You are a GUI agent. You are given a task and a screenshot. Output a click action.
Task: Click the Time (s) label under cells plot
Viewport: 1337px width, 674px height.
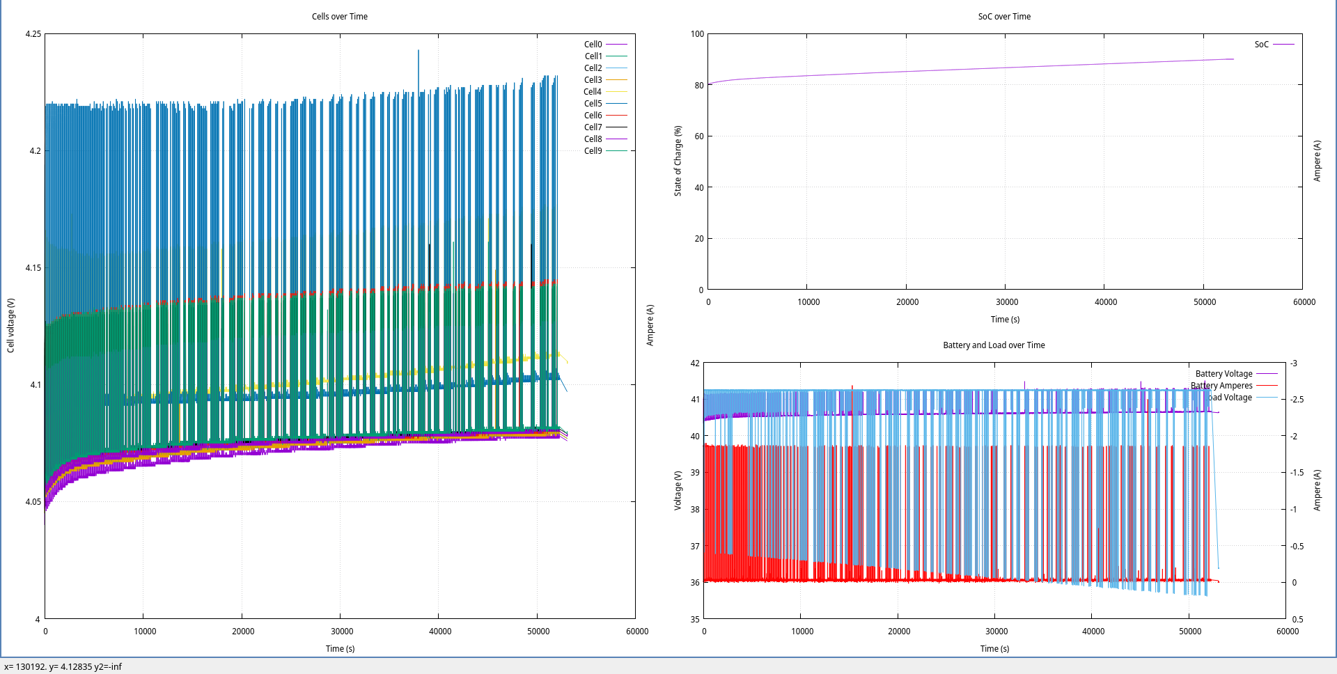coord(341,649)
